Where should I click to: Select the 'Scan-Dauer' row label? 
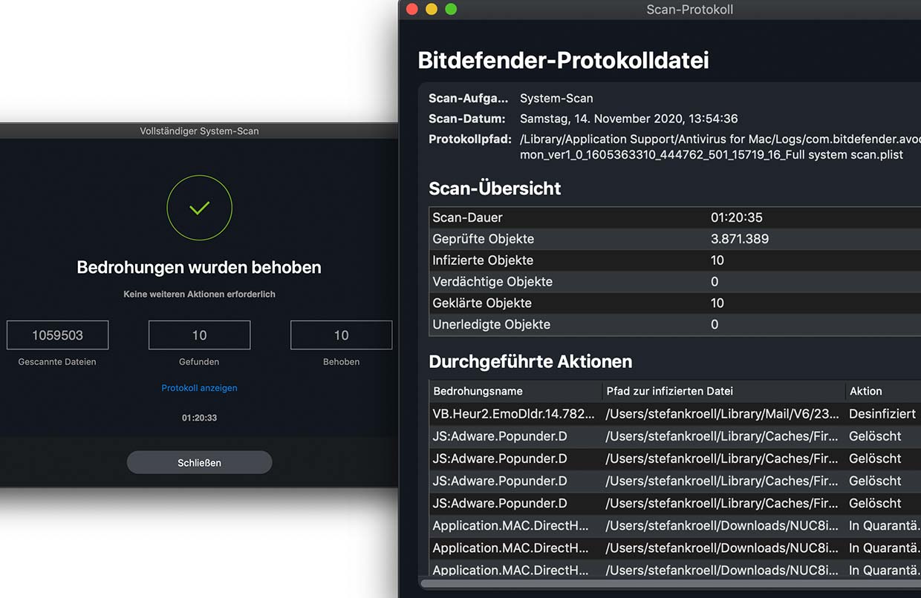tap(467, 217)
